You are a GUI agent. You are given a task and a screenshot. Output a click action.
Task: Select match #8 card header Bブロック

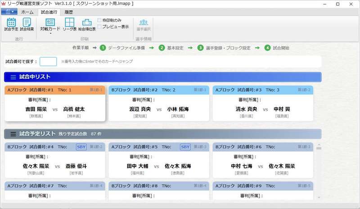(159, 186)
